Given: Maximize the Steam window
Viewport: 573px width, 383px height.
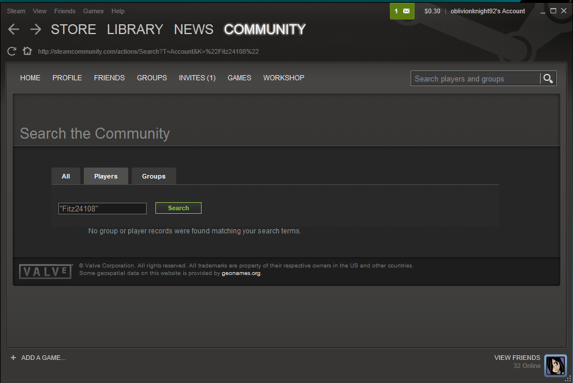Looking at the screenshot, I should pos(553,11).
